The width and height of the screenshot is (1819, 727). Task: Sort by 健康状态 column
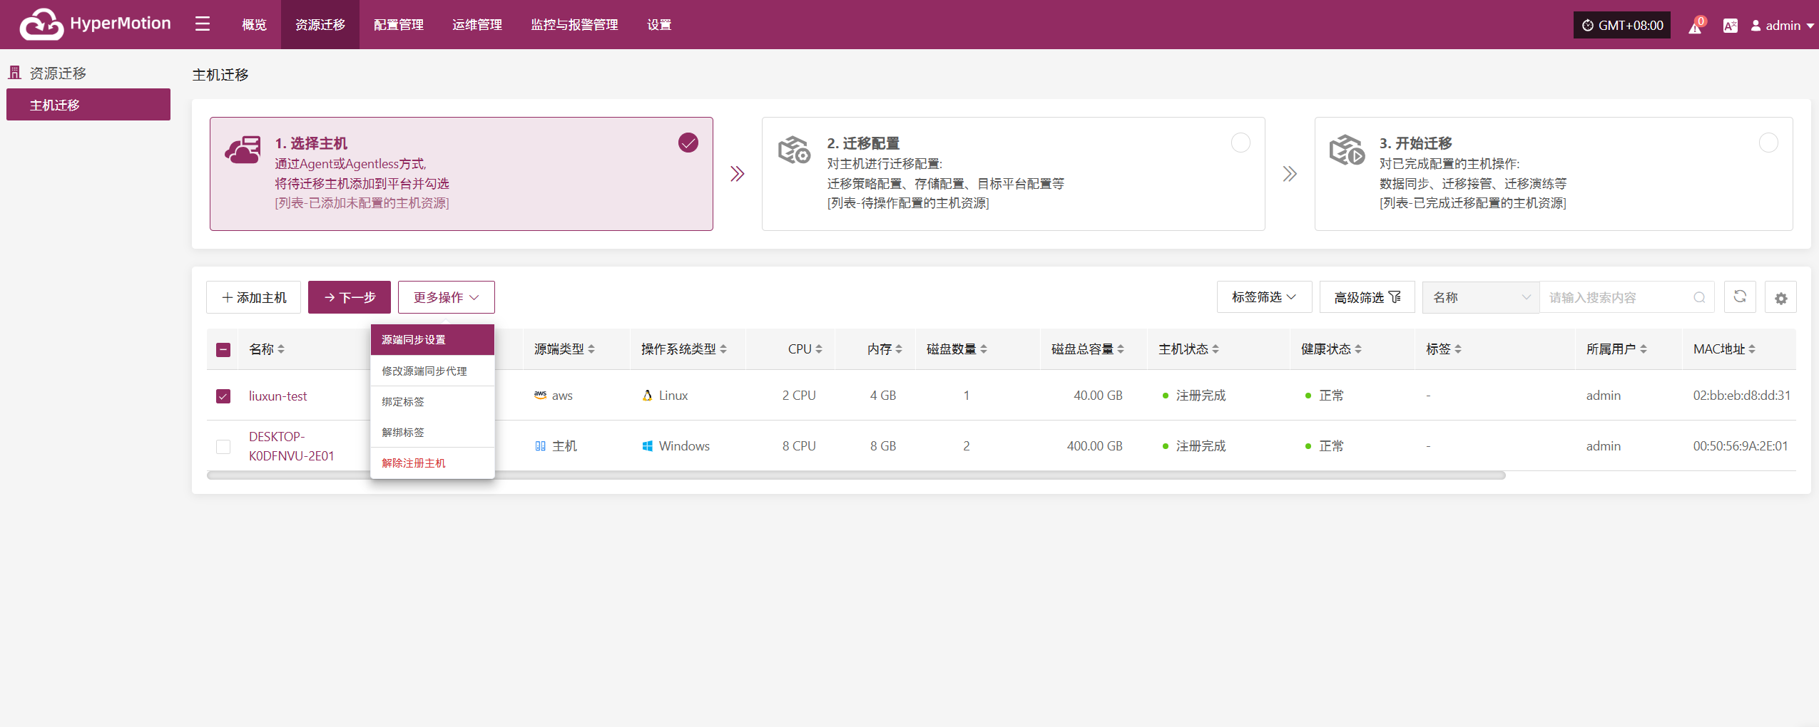[x=1358, y=349]
